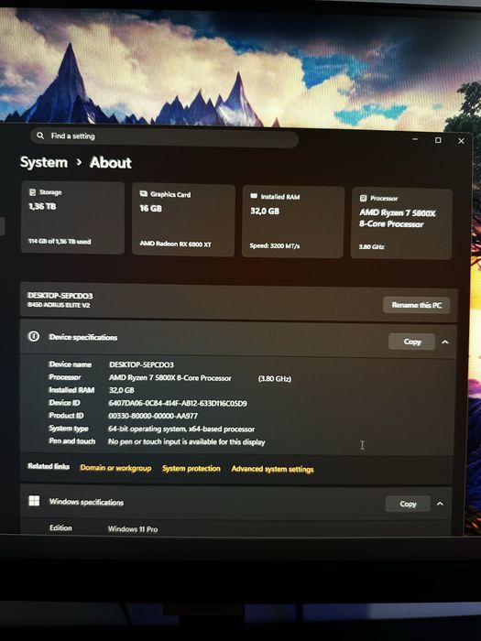Click the Speed: 3200 MT/s text

tap(275, 245)
